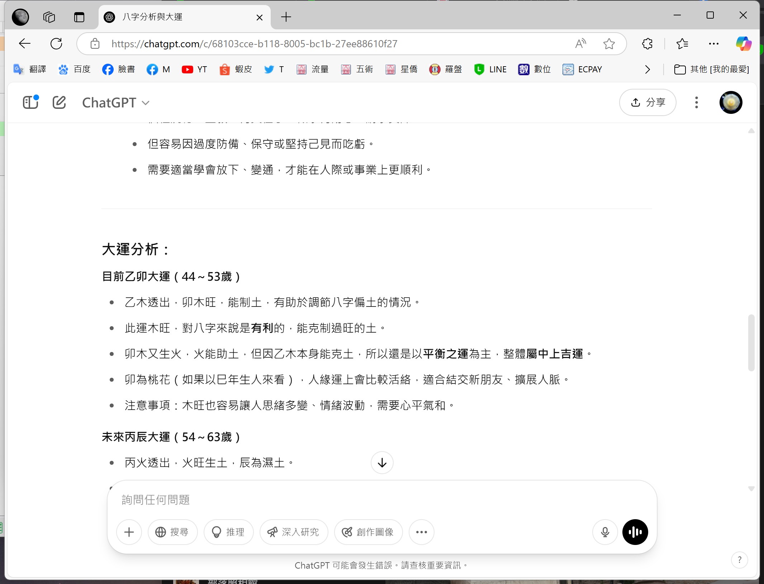Open the user profile avatar
Screen dimensions: 764x584
coord(731,102)
